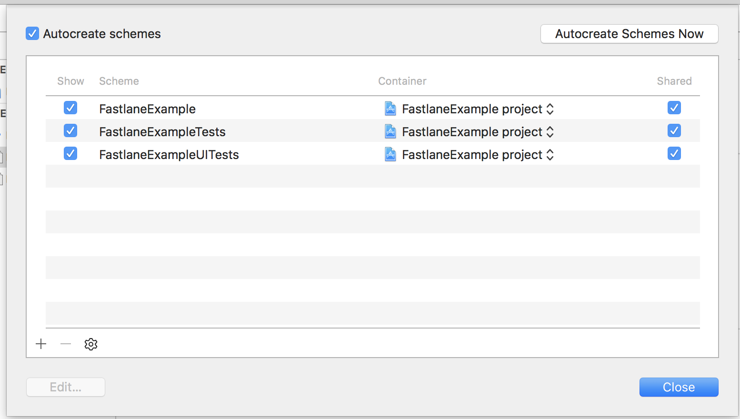Click the Scheme column header

[x=119, y=81]
